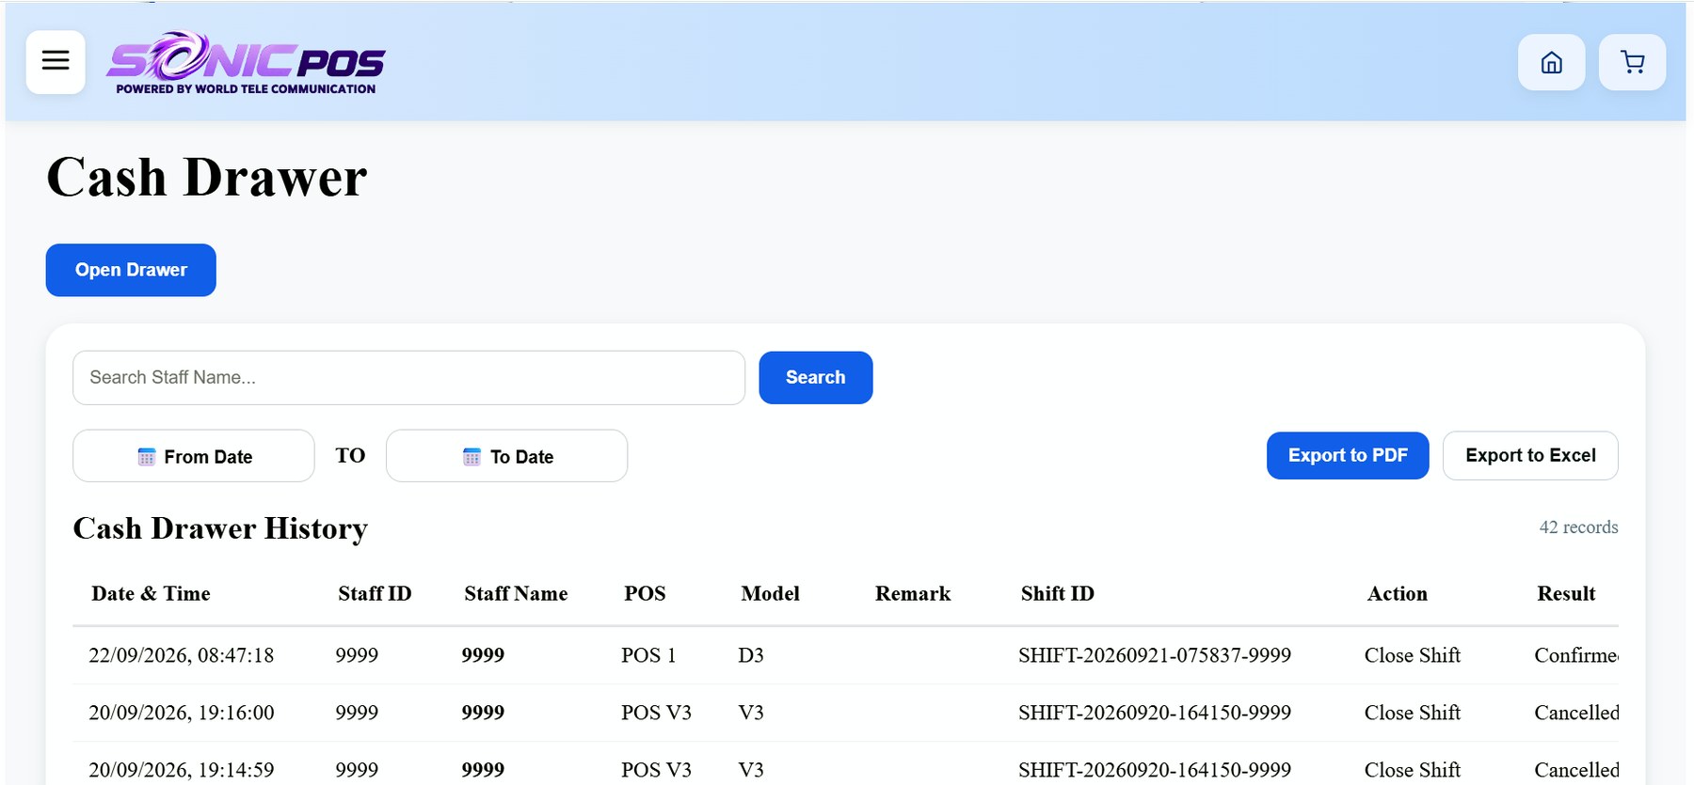Screen dimensions: 1694x785
Task: Click the Action column header
Action: [1398, 594]
